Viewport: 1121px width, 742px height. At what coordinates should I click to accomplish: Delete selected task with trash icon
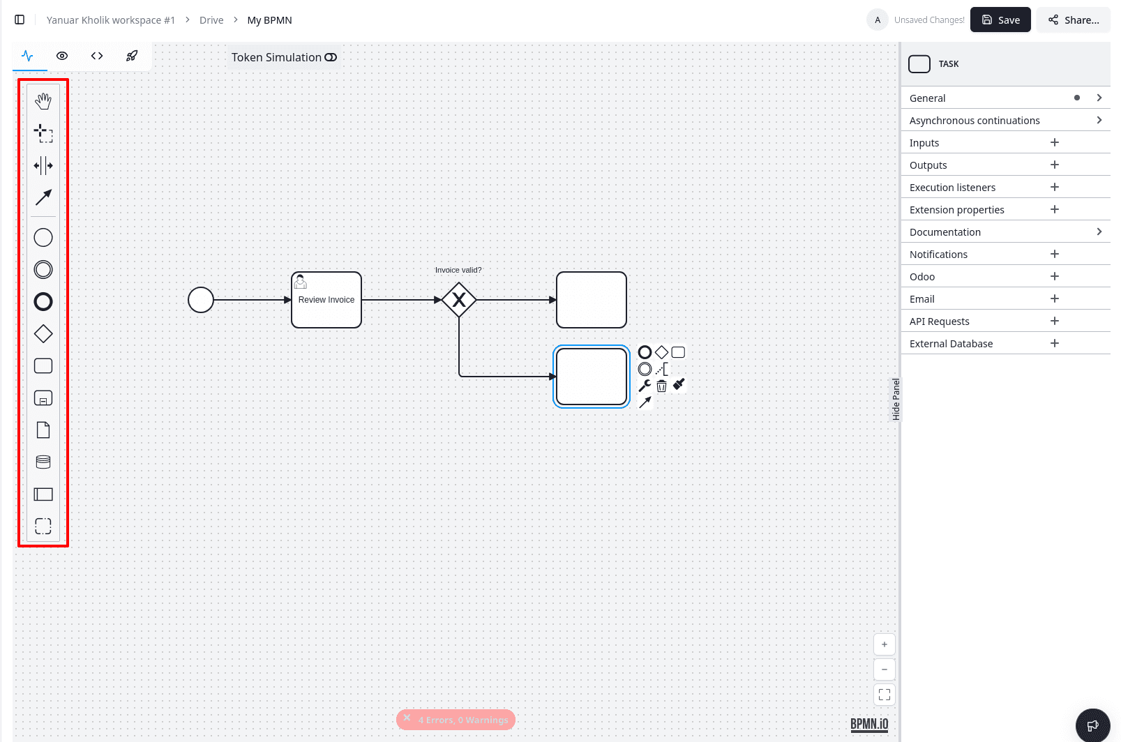coord(661,386)
